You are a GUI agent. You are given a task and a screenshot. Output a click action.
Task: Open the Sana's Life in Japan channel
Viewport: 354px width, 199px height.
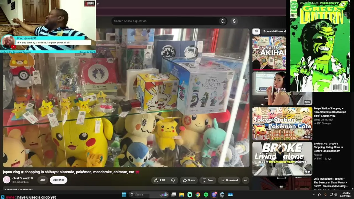(x=323, y=120)
